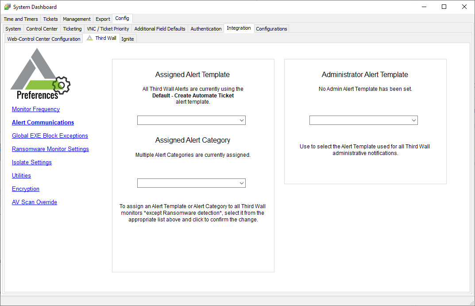Close the System Dashboard window

464,7
